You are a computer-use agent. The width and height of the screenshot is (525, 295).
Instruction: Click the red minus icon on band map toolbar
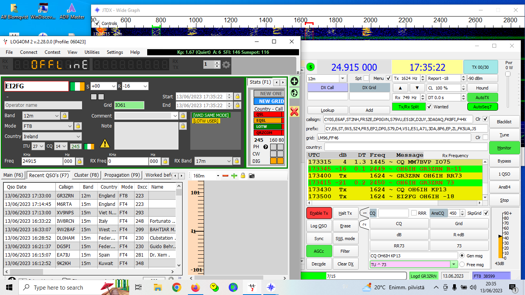225,176
